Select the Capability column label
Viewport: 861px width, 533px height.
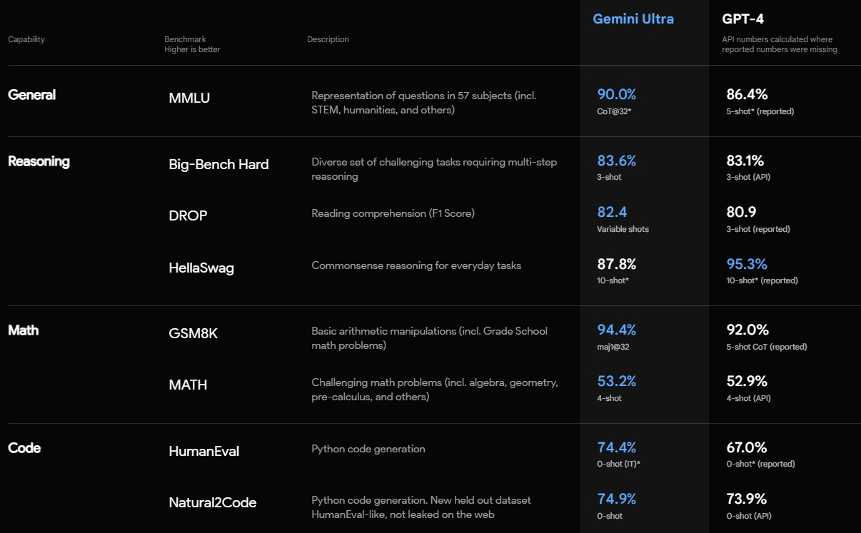(x=26, y=39)
